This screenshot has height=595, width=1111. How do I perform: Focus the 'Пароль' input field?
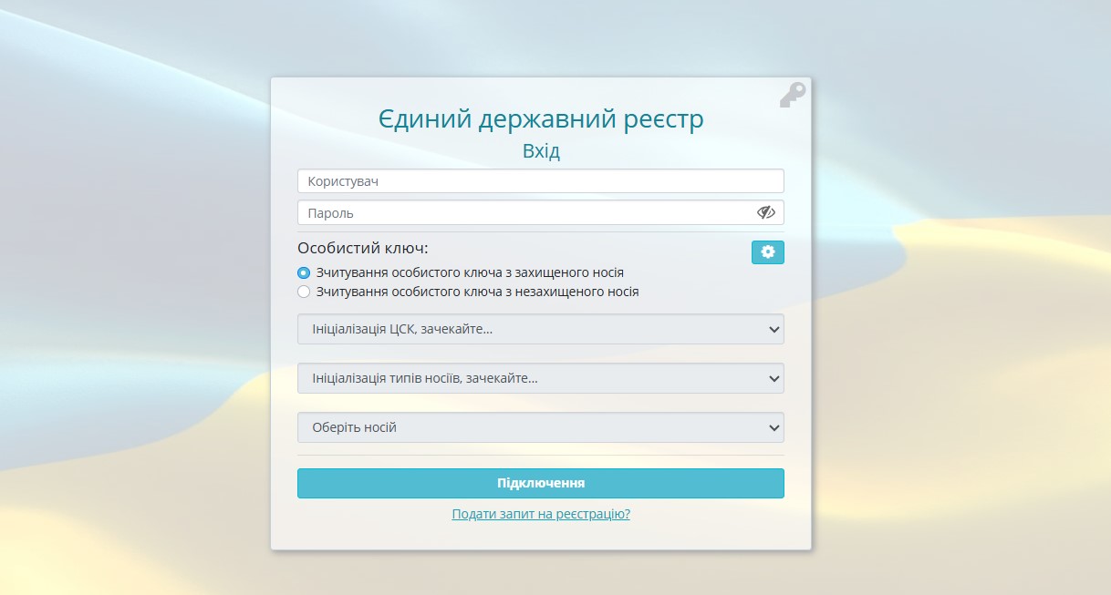pos(541,212)
